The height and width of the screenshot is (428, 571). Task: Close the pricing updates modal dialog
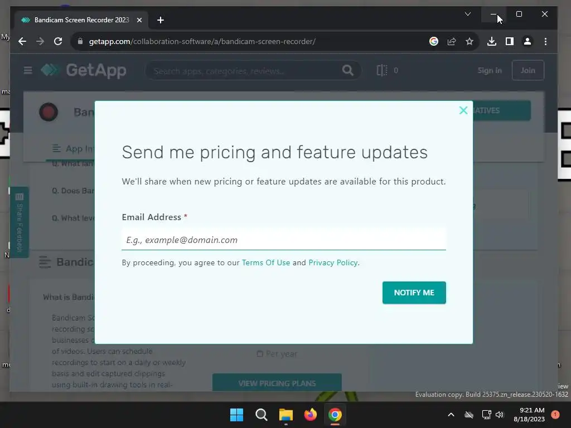[x=463, y=110]
